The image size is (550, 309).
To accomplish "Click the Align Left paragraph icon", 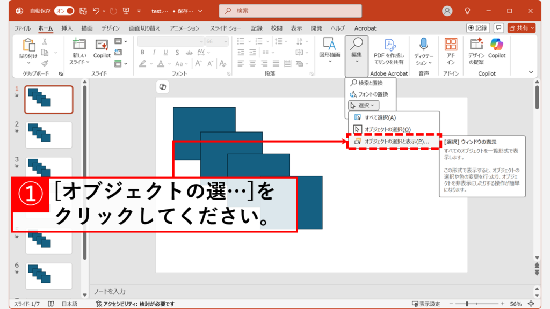I will (x=241, y=63).
